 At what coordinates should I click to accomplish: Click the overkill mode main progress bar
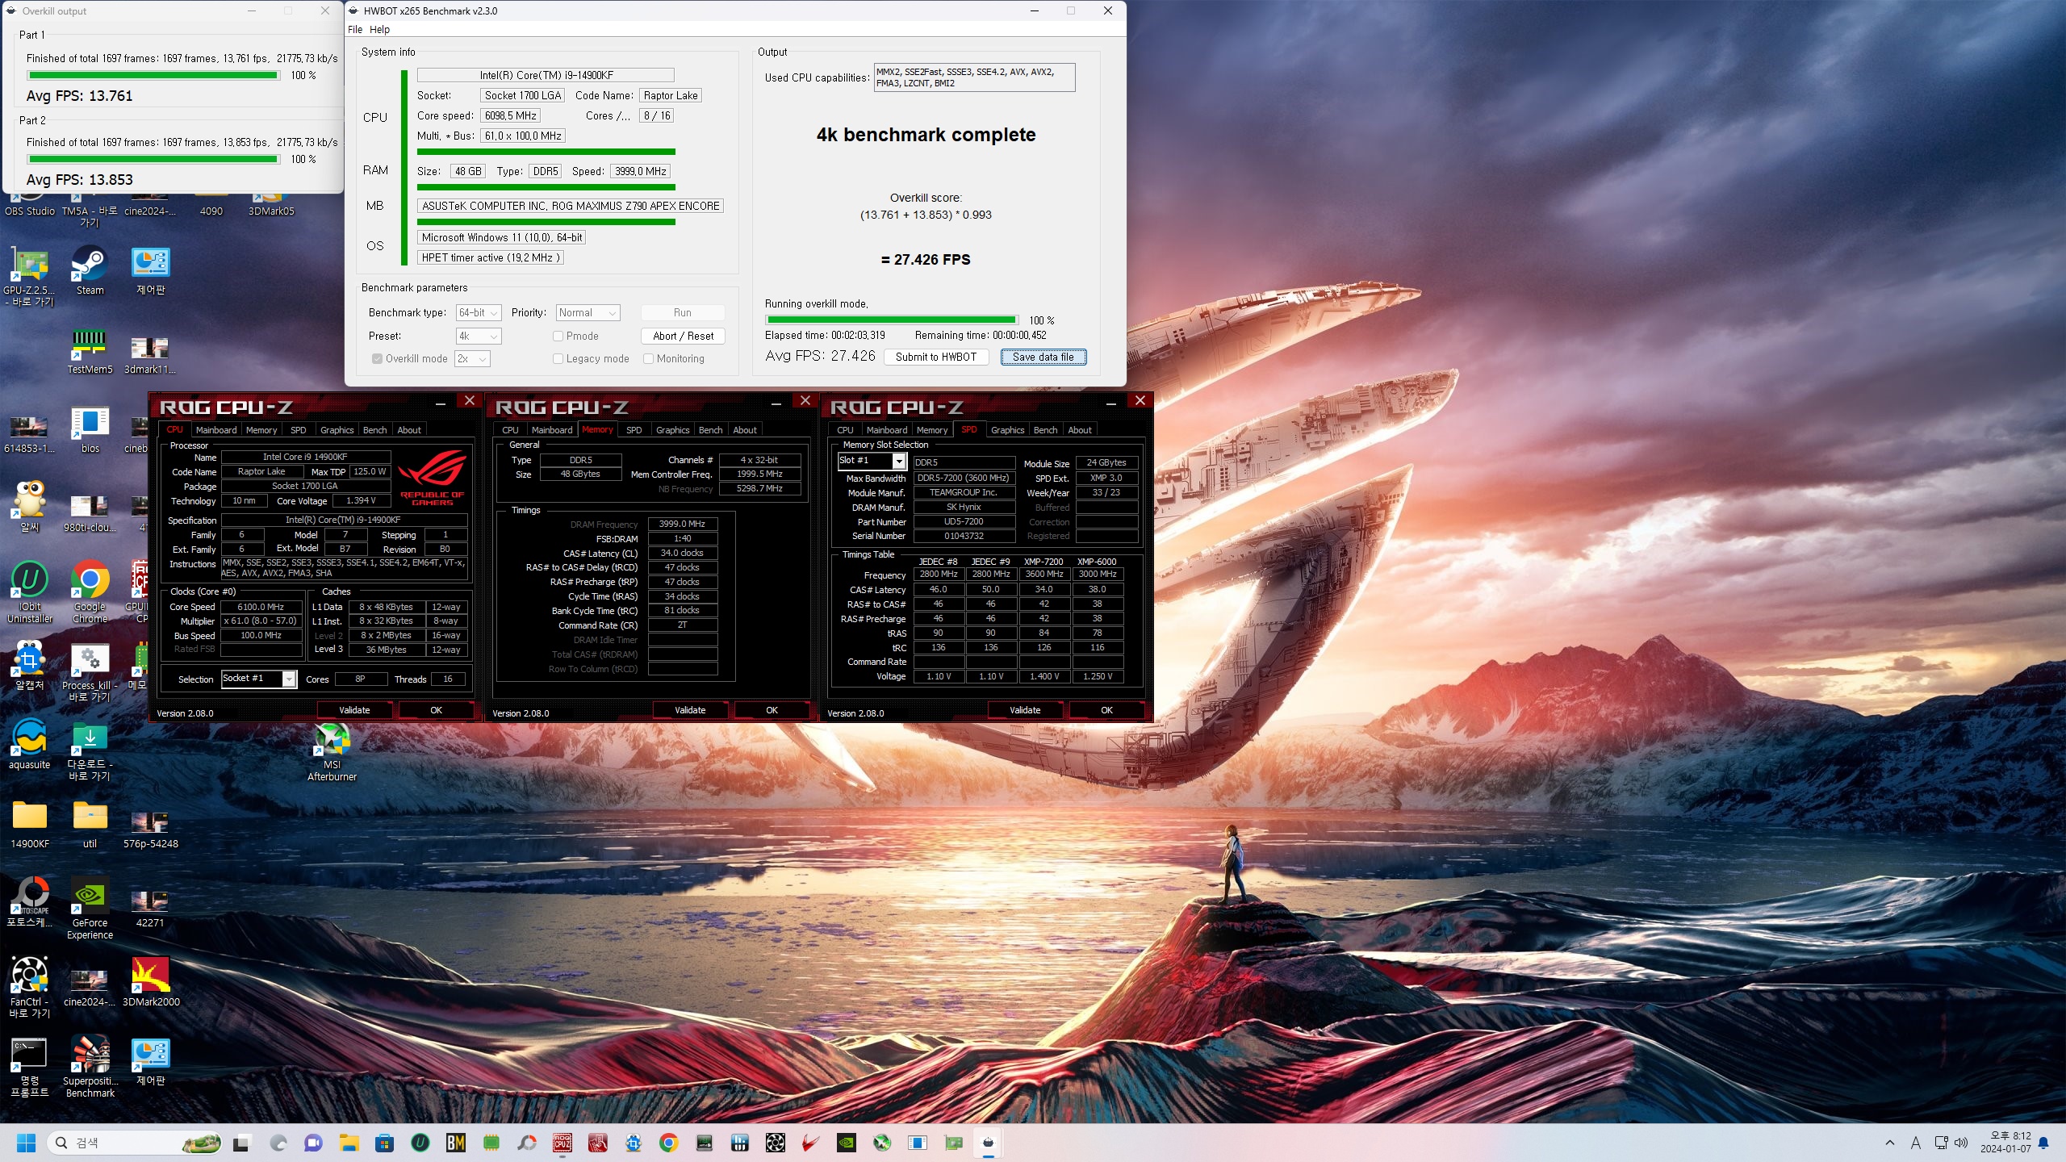click(x=892, y=320)
